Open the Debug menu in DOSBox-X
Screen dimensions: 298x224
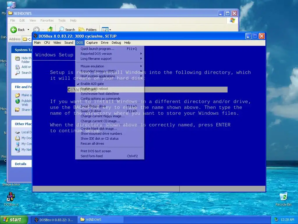116,43
